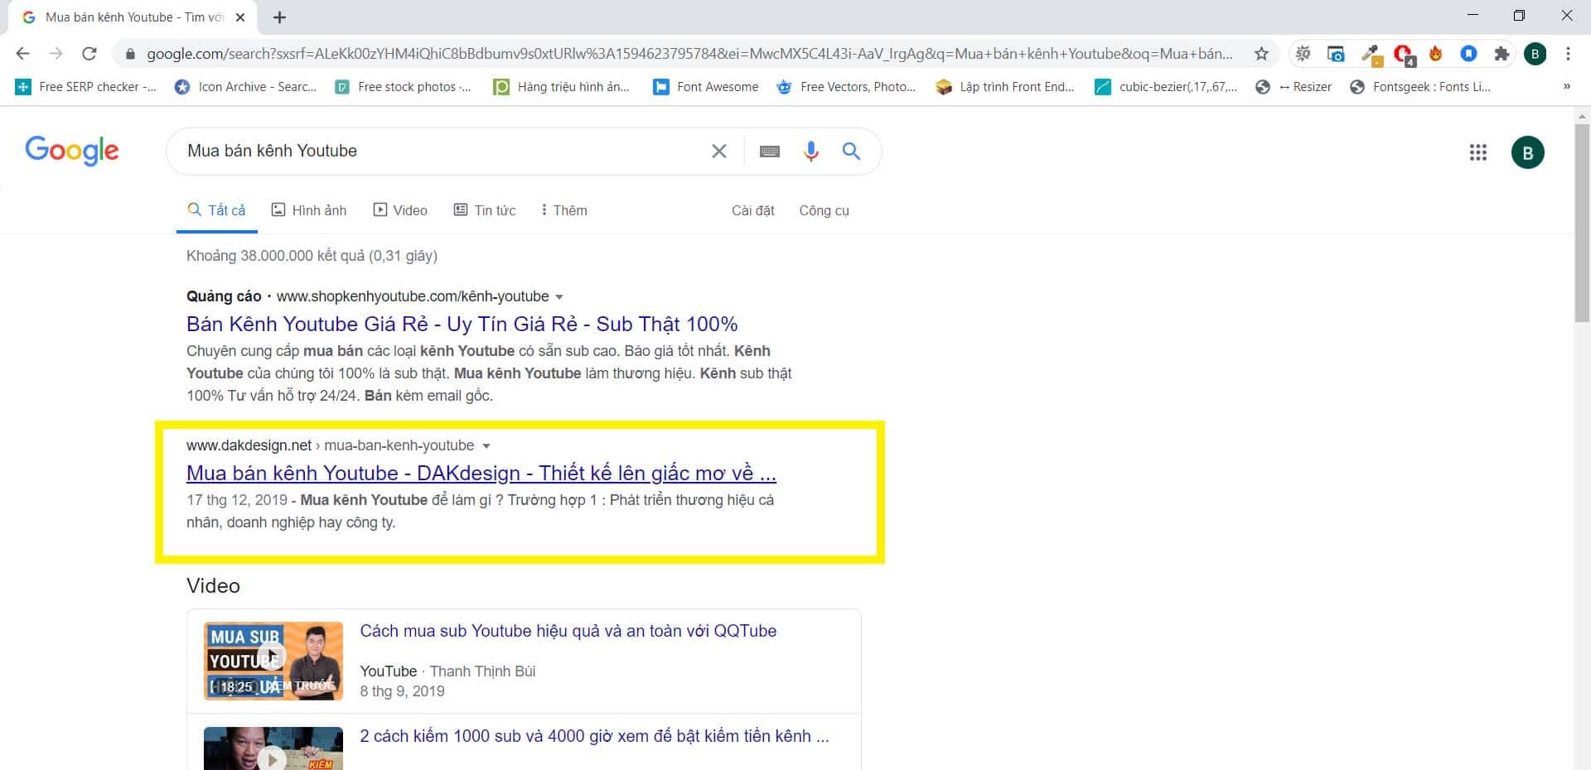Play the second video thumbnail
This screenshot has width=1591, height=770.
[x=273, y=748]
